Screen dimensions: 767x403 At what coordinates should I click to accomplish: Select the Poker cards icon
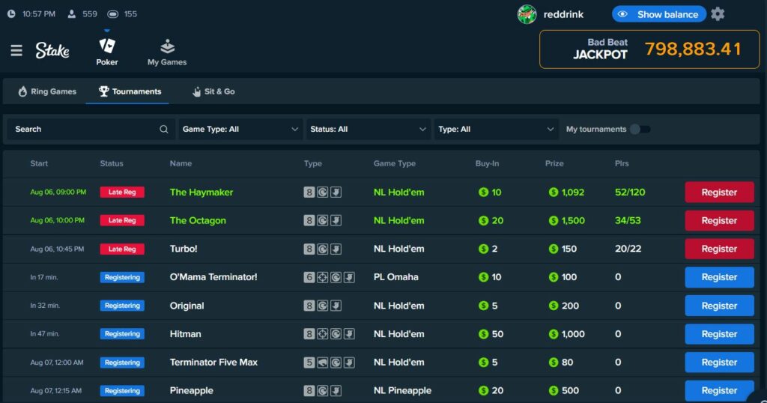(107, 46)
